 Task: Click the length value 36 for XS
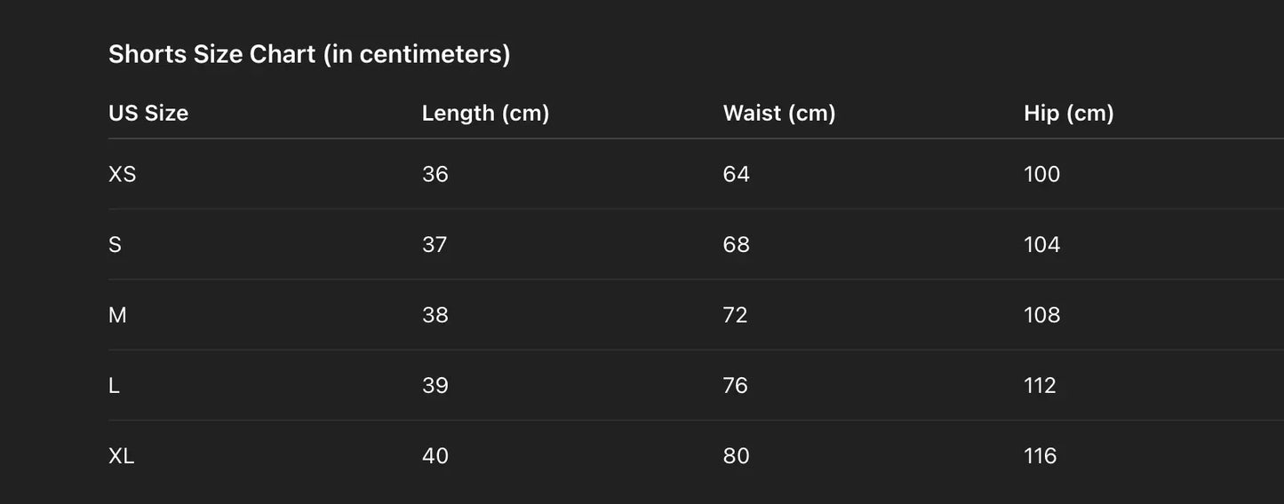[x=435, y=174]
